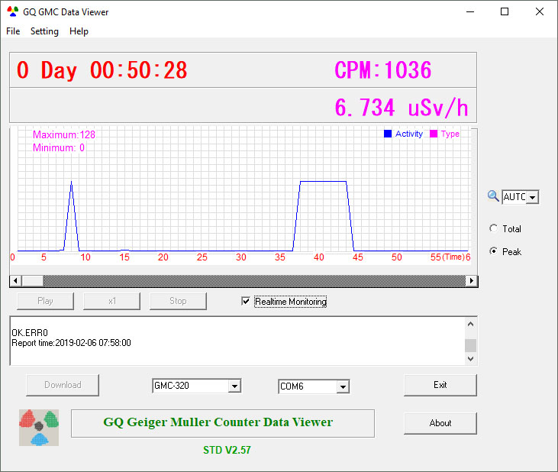Select the Peak radio button
The image size is (558, 472).
[494, 251]
